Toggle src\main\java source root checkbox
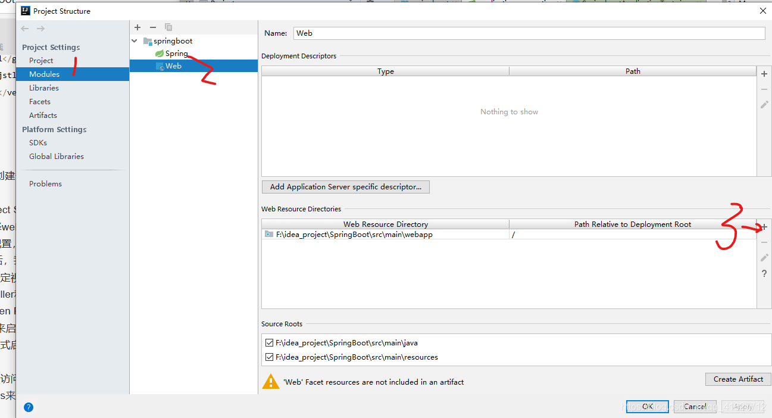The width and height of the screenshot is (772, 418). (270, 343)
